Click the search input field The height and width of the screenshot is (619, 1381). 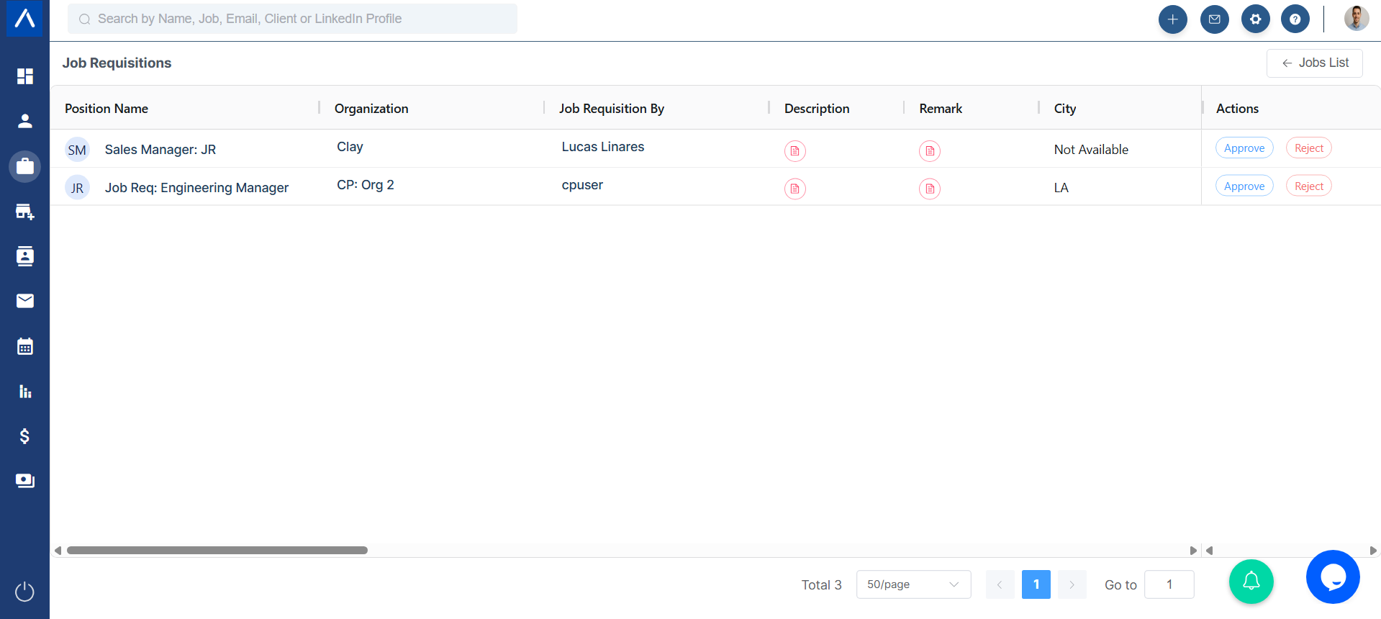(292, 19)
